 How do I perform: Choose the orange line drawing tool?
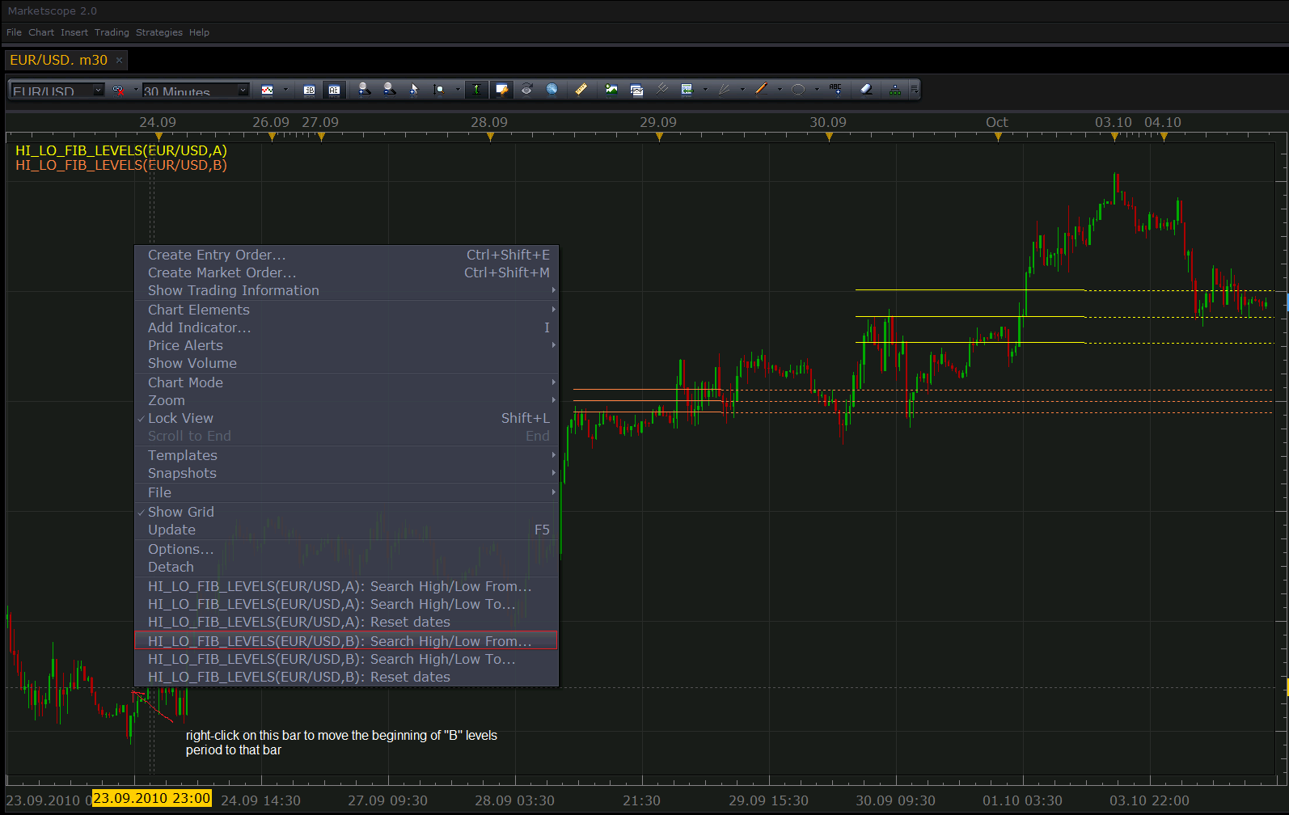[x=761, y=89]
